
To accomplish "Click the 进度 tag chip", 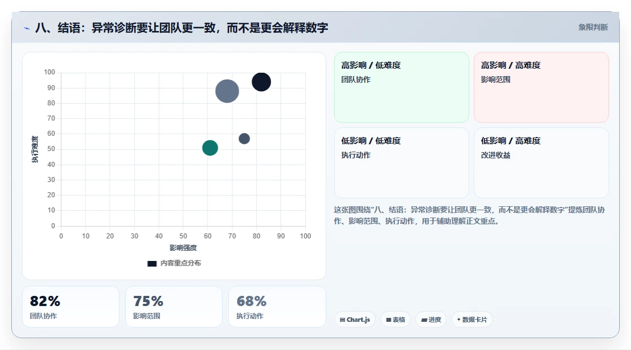I will click(x=431, y=320).
